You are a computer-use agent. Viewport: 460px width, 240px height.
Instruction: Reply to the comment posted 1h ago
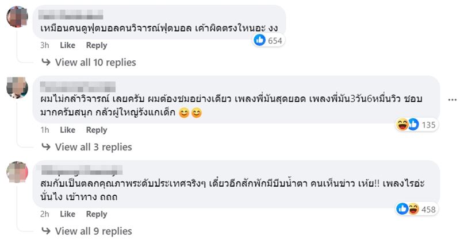[97, 130]
